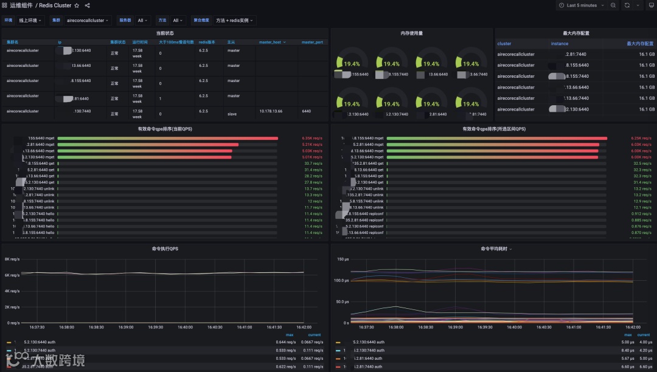
Task: Open the 方法 + redis实例 aggregation dropdown
Action: [x=234, y=20]
